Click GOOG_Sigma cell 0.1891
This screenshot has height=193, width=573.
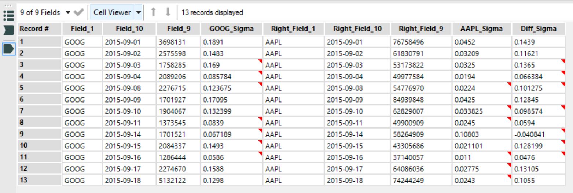pyautogui.click(x=231, y=42)
